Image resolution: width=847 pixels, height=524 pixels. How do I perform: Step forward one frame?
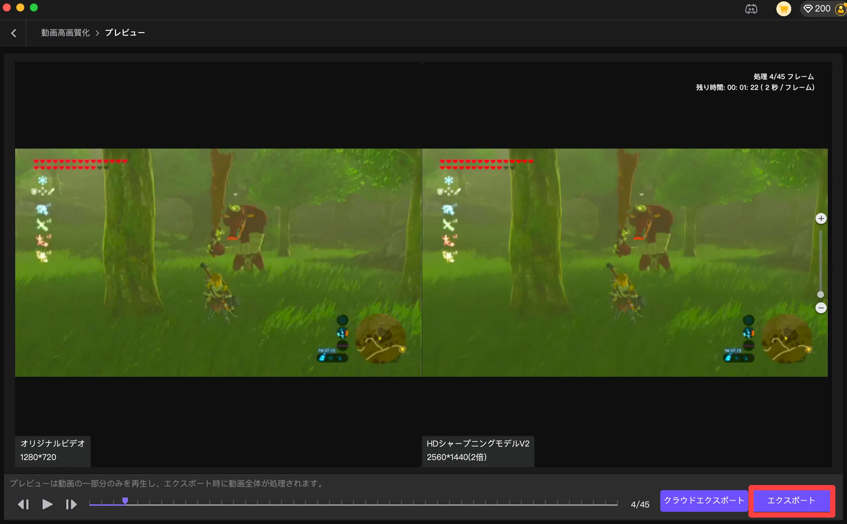click(x=71, y=504)
